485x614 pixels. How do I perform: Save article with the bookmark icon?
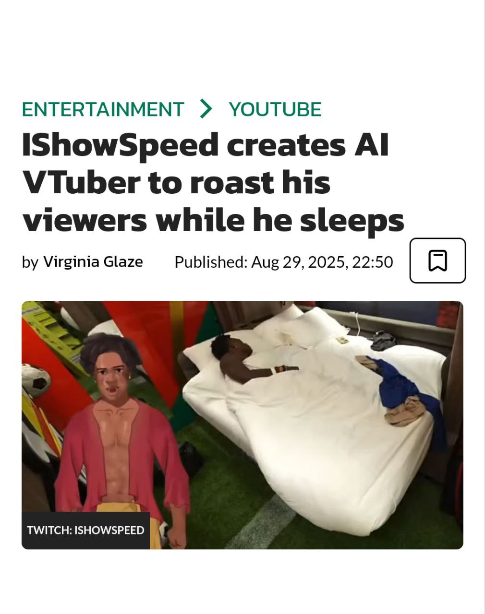437,260
